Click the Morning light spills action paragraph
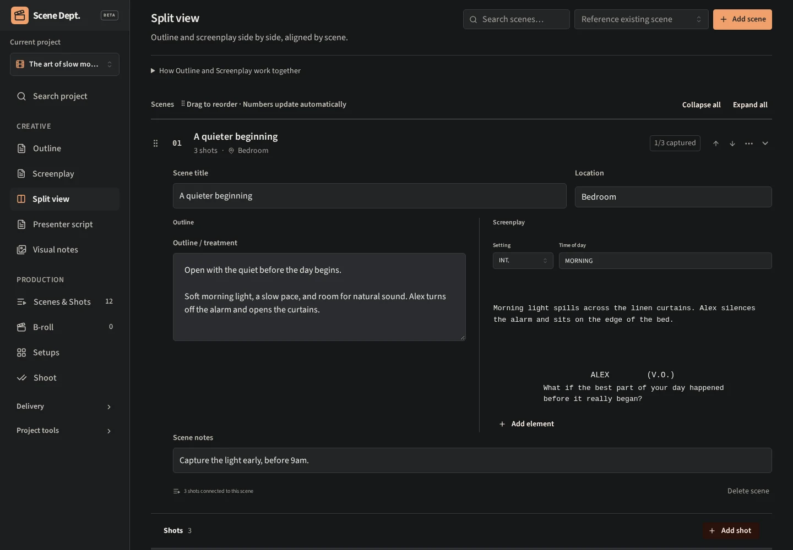Image resolution: width=793 pixels, height=550 pixels. (x=624, y=314)
